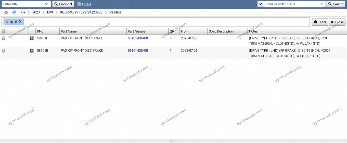The width and height of the screenshot is (347, 143).
Task: Open the search criteria dropdown arrow
Action: pyautogui.click(x=322, y=4)
